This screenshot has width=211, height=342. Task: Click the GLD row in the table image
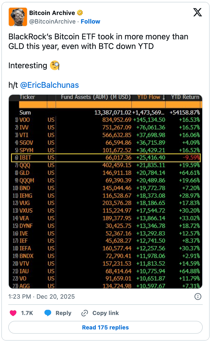105,173
